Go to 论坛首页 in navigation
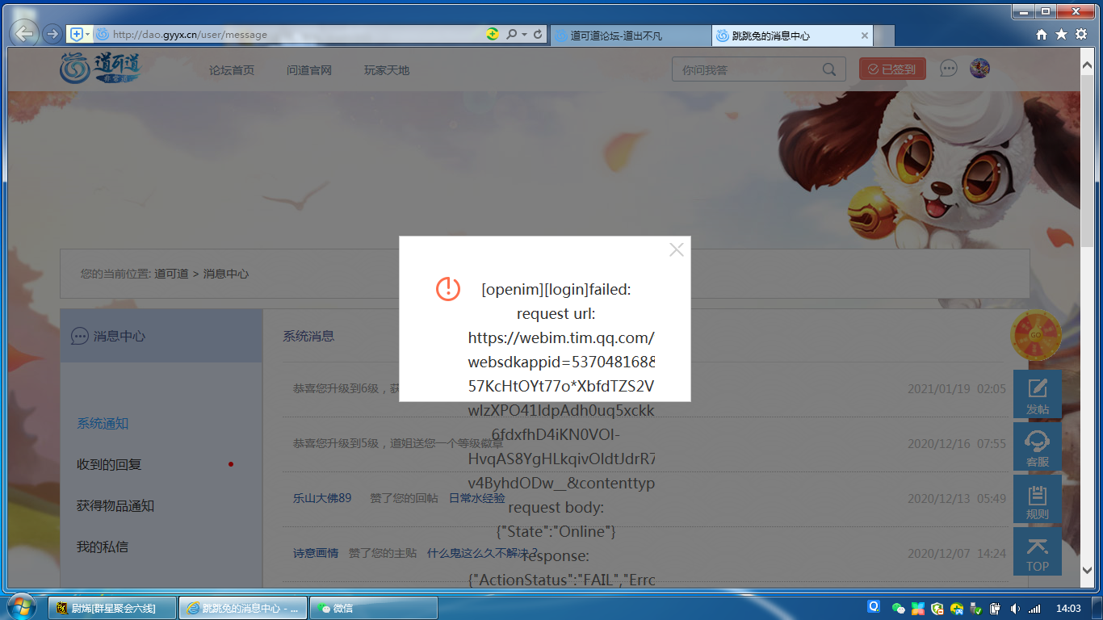 point(232,70)
